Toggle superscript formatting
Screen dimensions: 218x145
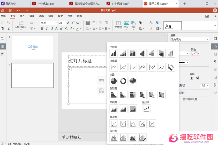click(x=61, y=29)
